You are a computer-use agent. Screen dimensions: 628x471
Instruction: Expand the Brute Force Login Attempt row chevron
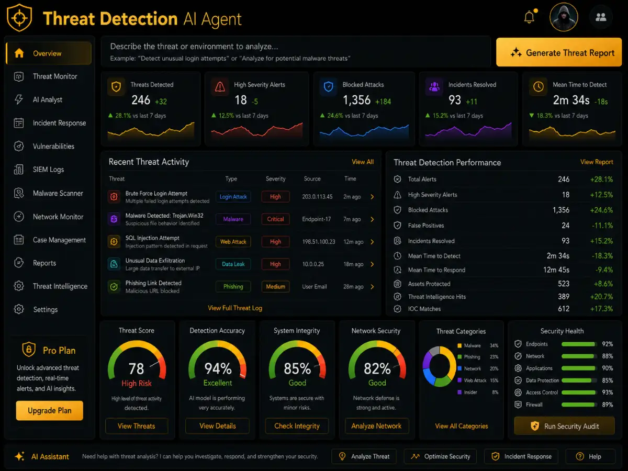[x=372, y=197]
